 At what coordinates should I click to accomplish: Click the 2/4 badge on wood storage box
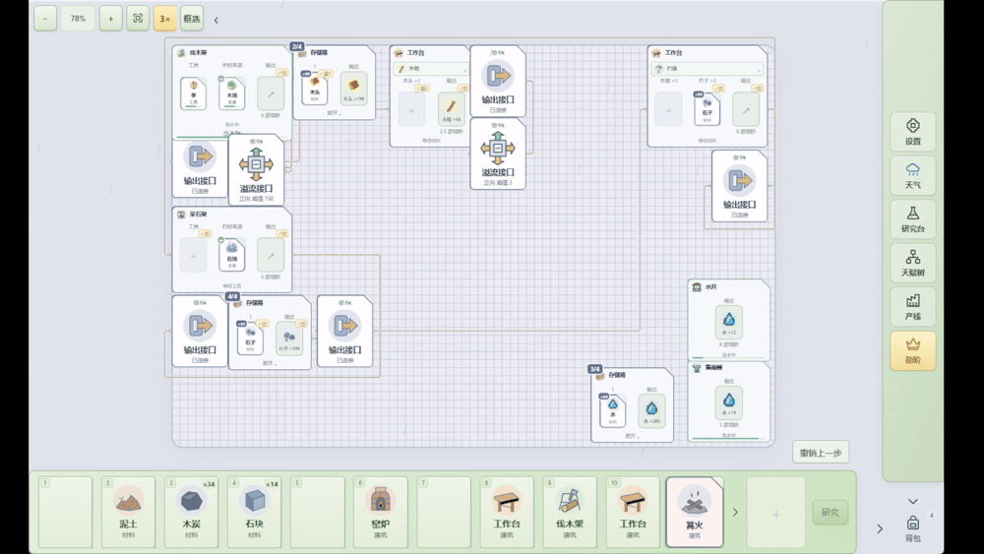(x=297, y=46)
